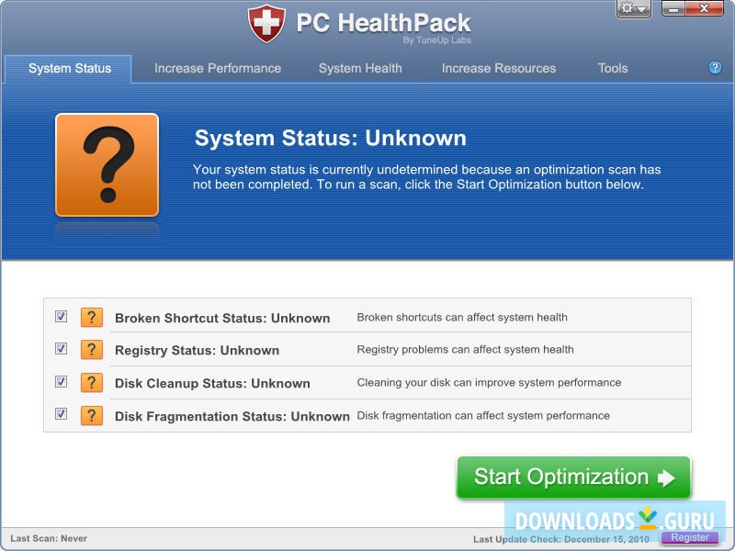Open the Tools tab
The width and height of the screenshot is (735, 551).
(x=612, y=68)
